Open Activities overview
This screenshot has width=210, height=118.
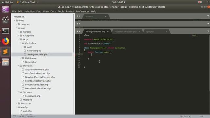coord(8,2)
